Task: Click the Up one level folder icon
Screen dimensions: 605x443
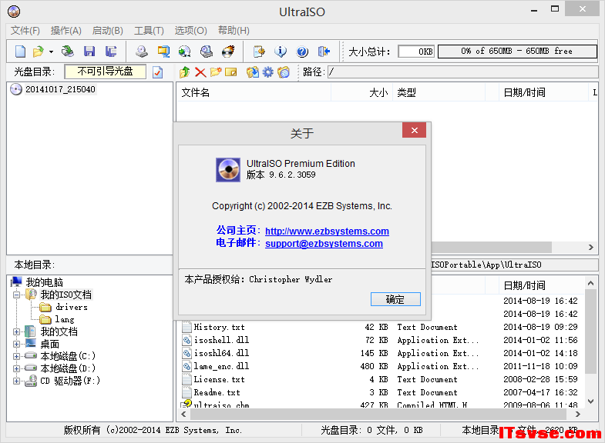Action: [x=185, y=72]
